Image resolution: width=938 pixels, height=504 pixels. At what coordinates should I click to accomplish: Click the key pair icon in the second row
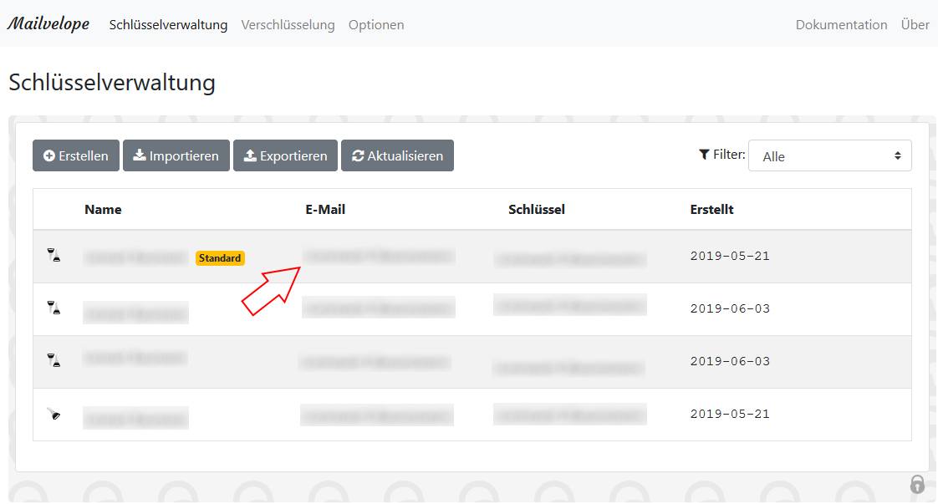point(54,308)
